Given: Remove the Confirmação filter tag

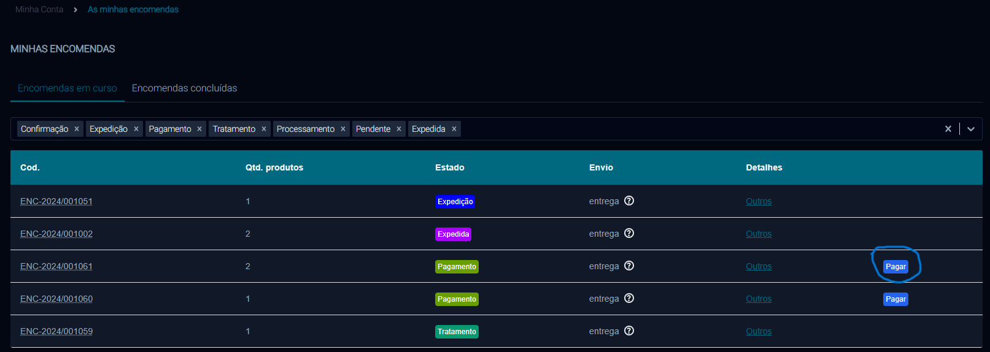Looking at the screenshot, I should click(x=77, y=129).
